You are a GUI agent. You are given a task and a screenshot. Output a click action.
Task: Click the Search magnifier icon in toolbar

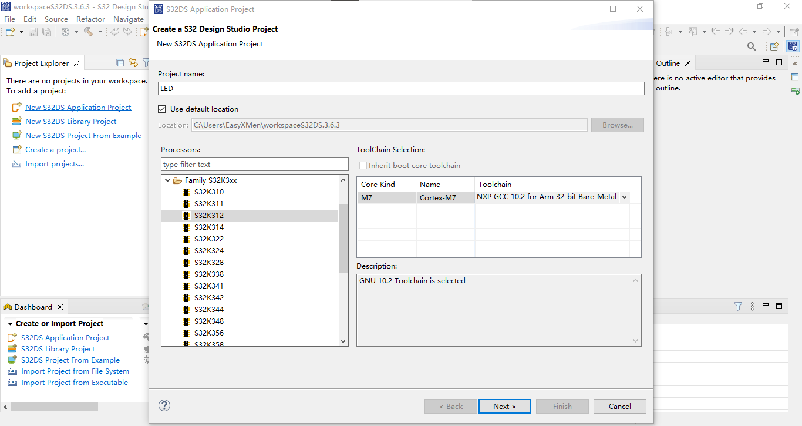tap(752, 47)
